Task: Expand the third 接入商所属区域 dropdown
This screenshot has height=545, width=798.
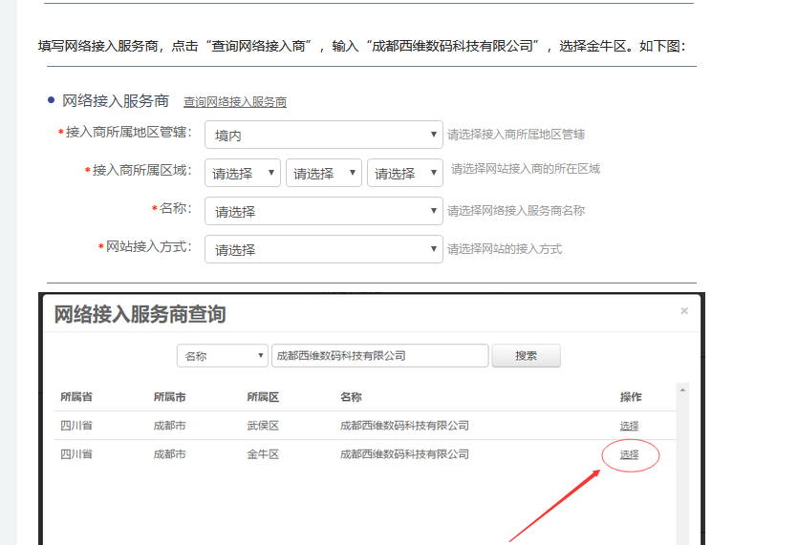Action: [405, 174]
